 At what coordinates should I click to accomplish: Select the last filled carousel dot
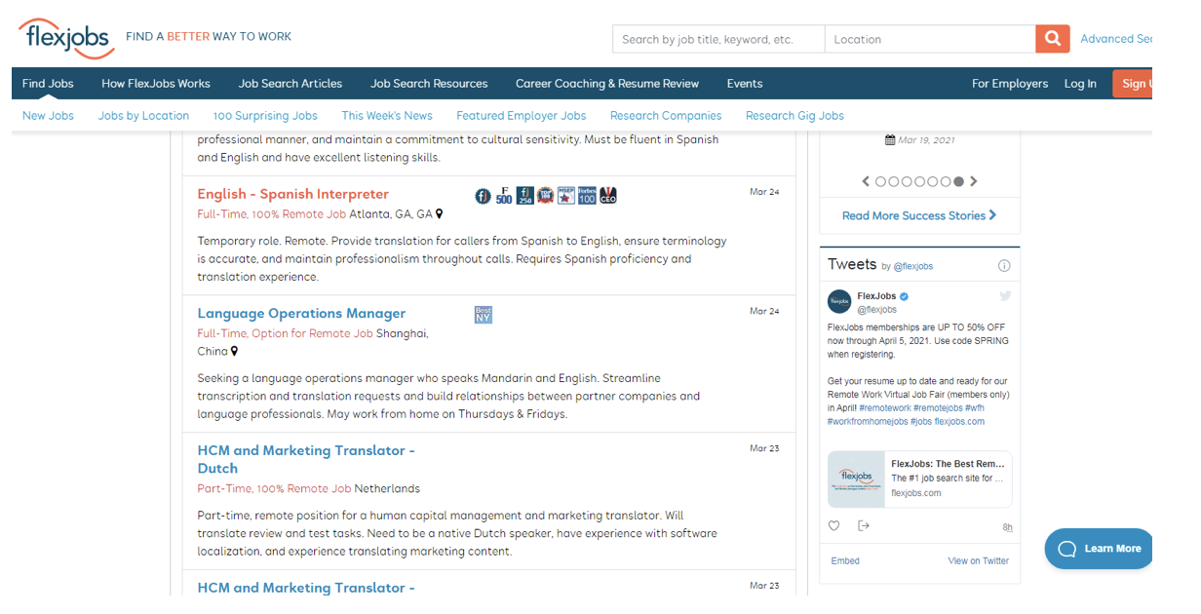click(x=959, y=181)
